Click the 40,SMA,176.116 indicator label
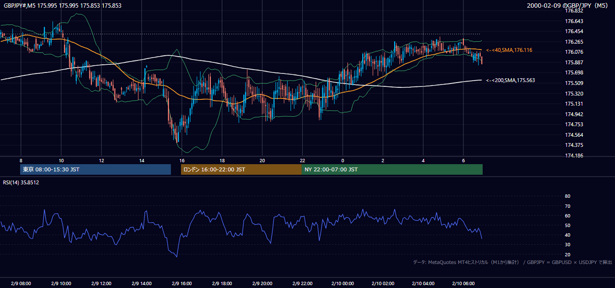Screen dimensions: 615x288 click(x=509, y=50)
